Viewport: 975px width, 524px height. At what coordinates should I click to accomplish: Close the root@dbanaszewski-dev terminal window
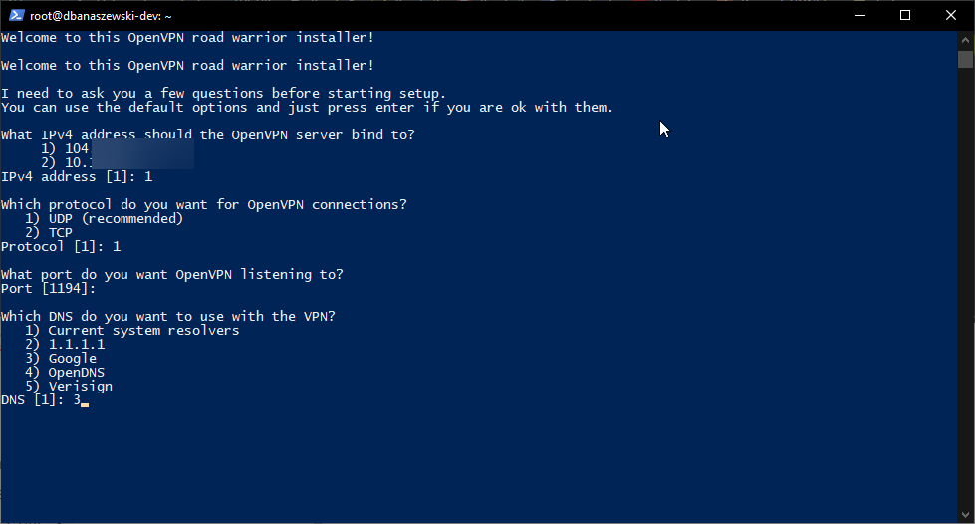[951, 15]
